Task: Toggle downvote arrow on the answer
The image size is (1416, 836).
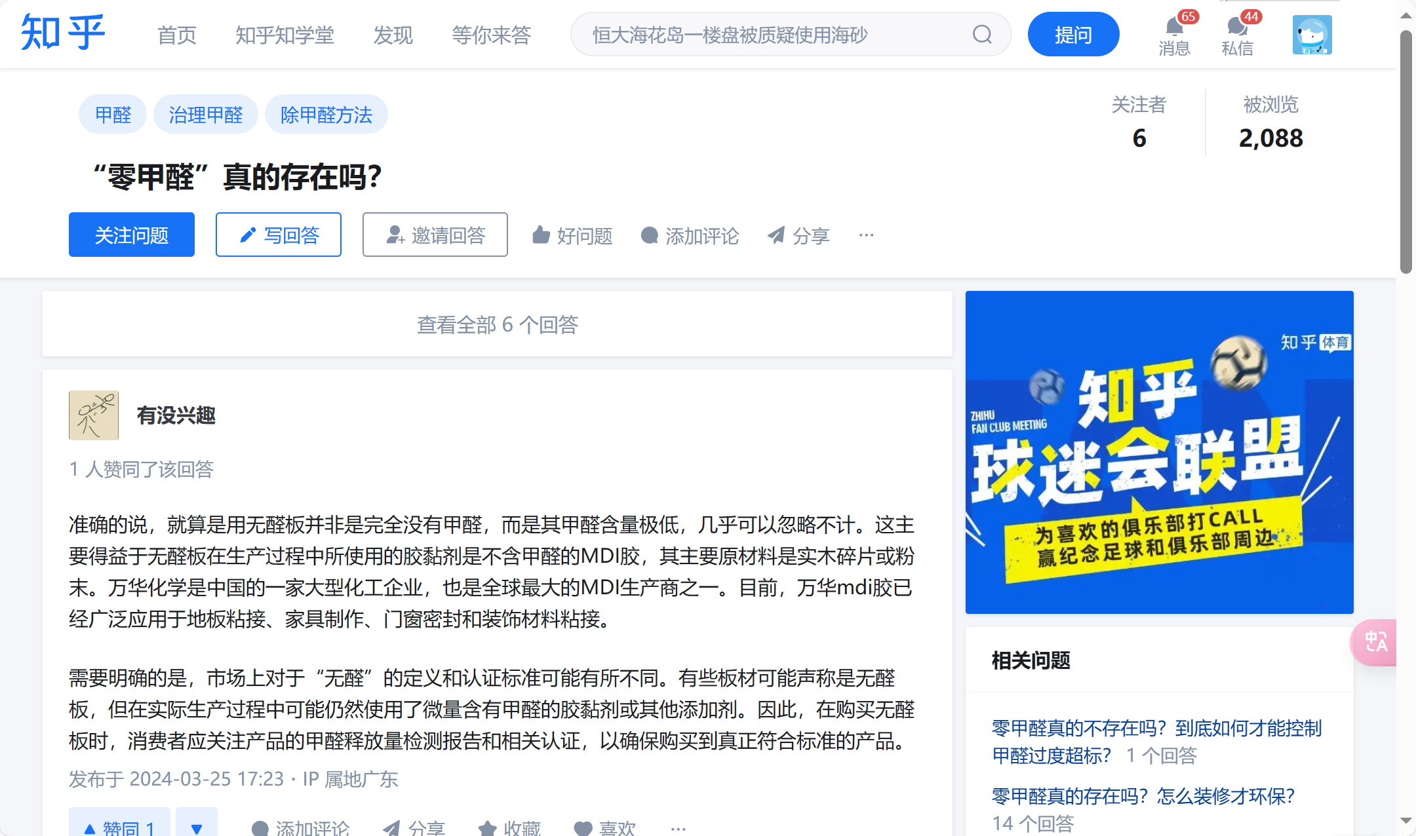Action: [x=196, y=827]
